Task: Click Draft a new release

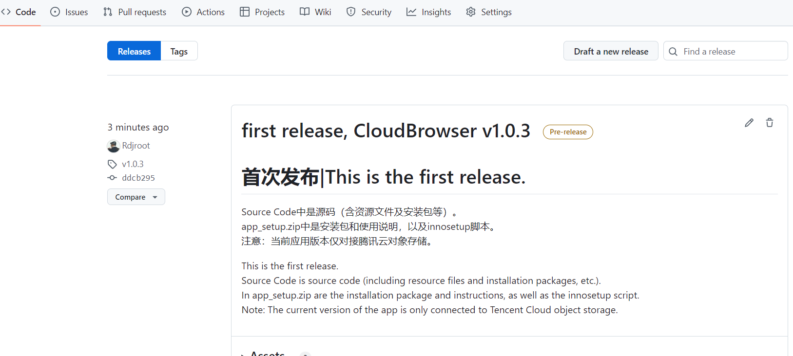Action: click(x=611, y=51)
